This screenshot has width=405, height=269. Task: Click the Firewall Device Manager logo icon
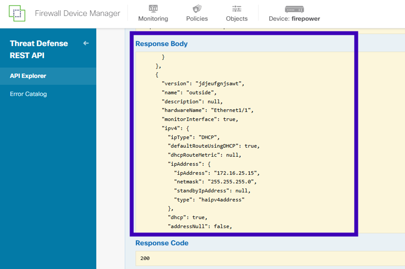click(x=17, y=13)
